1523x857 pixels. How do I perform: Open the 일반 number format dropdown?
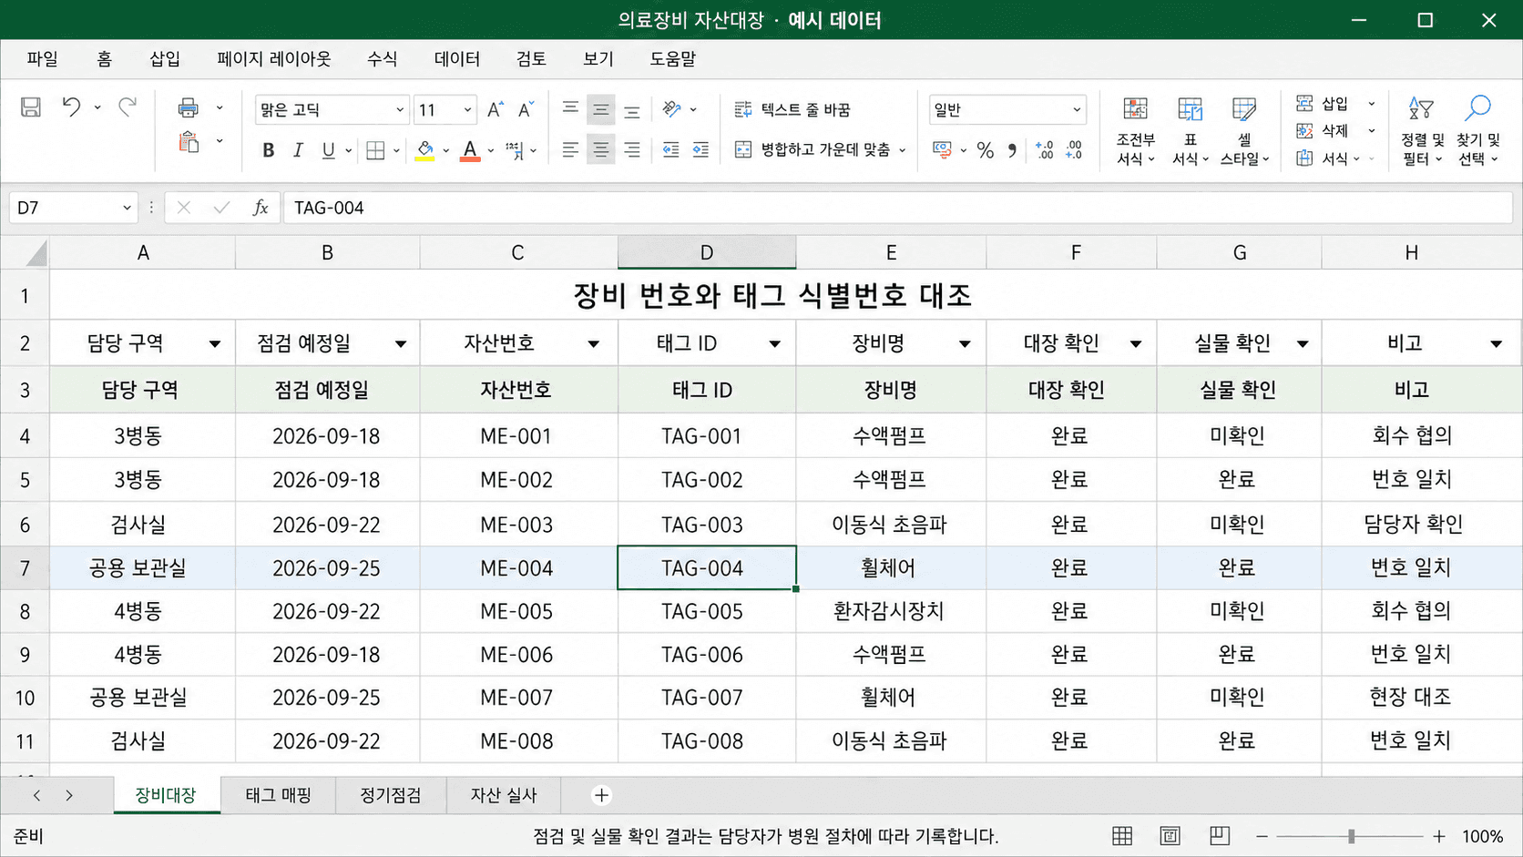pyautogui.click(x=1077, y=110)
